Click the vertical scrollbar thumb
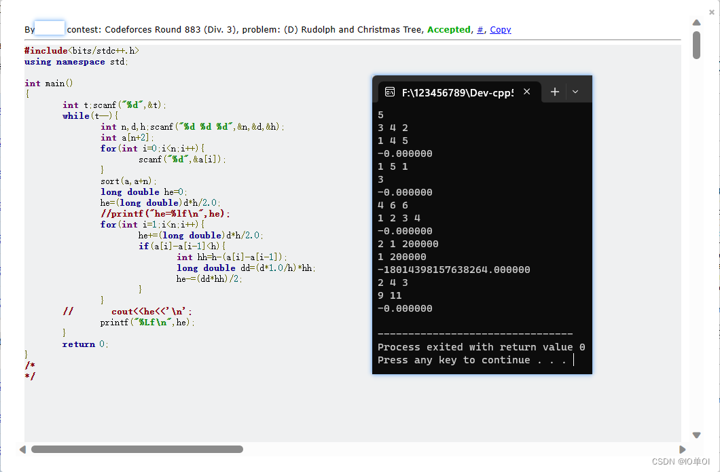Image resolution: width=720 pixels, height=472 pixels. point(696,46)
